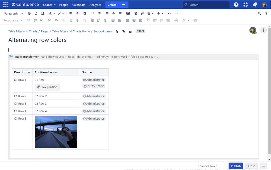Screen dimensions: 271x170
Task: Open the notifications icon
Action: pos(255,5)
